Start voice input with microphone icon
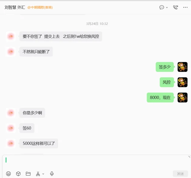Viewport: 191px width, 178px height. (x=52, y=174)
